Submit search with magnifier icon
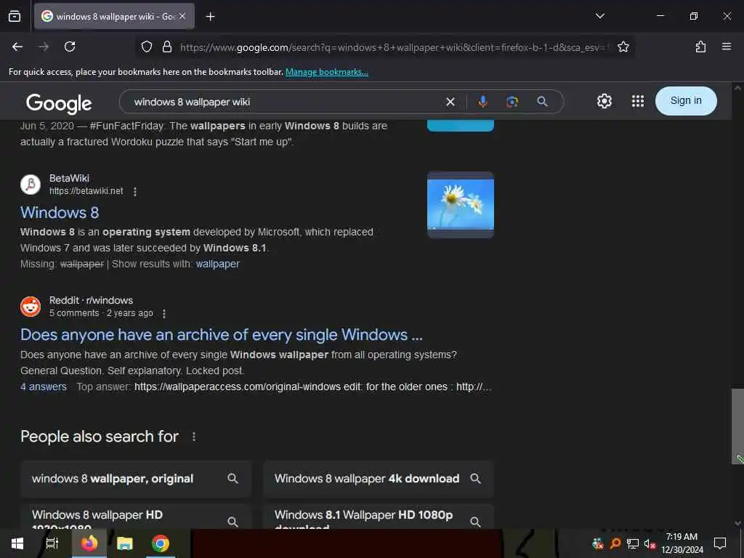This screenshot has height=558, width=744. click(x=542, y=102)
